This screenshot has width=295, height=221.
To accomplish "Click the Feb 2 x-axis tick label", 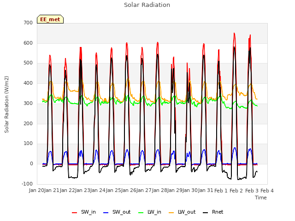I will [236, 191].
